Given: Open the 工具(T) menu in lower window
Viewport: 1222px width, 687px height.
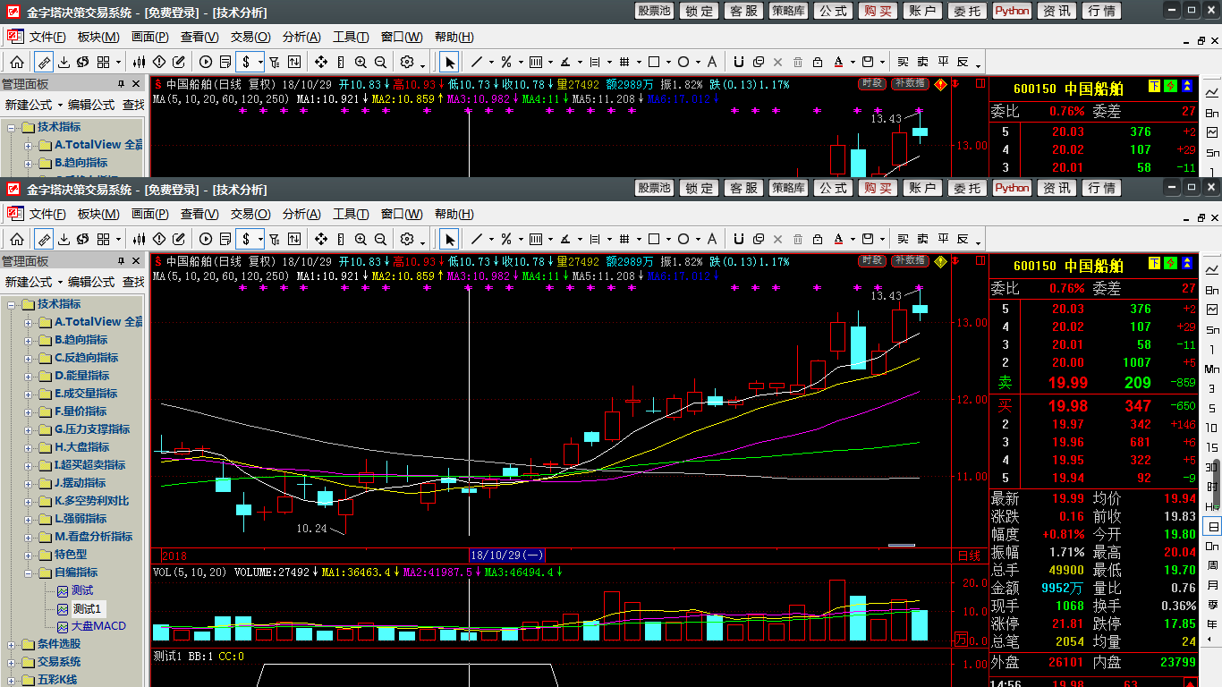Looking at the screenshot, I should point(351,215).
